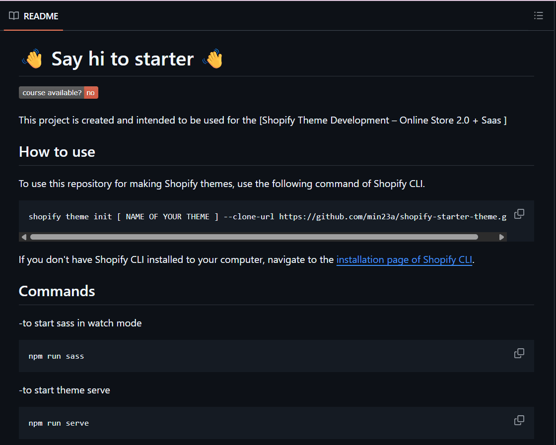Click the course available badge
Viewport: 556px width, 445px height.
(51, 92)
